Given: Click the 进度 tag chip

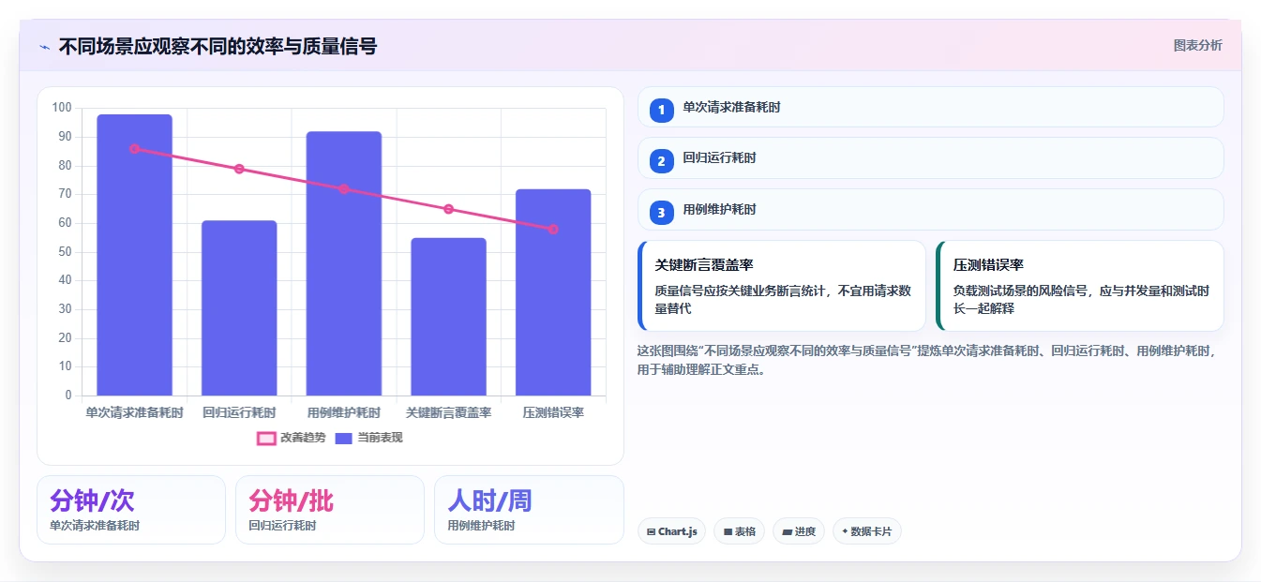Looking at the screenshot, I should (799, 531).
